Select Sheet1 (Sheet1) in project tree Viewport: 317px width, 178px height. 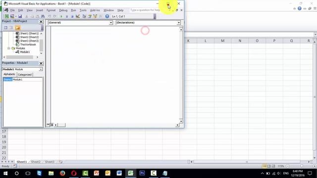(29, 34)
